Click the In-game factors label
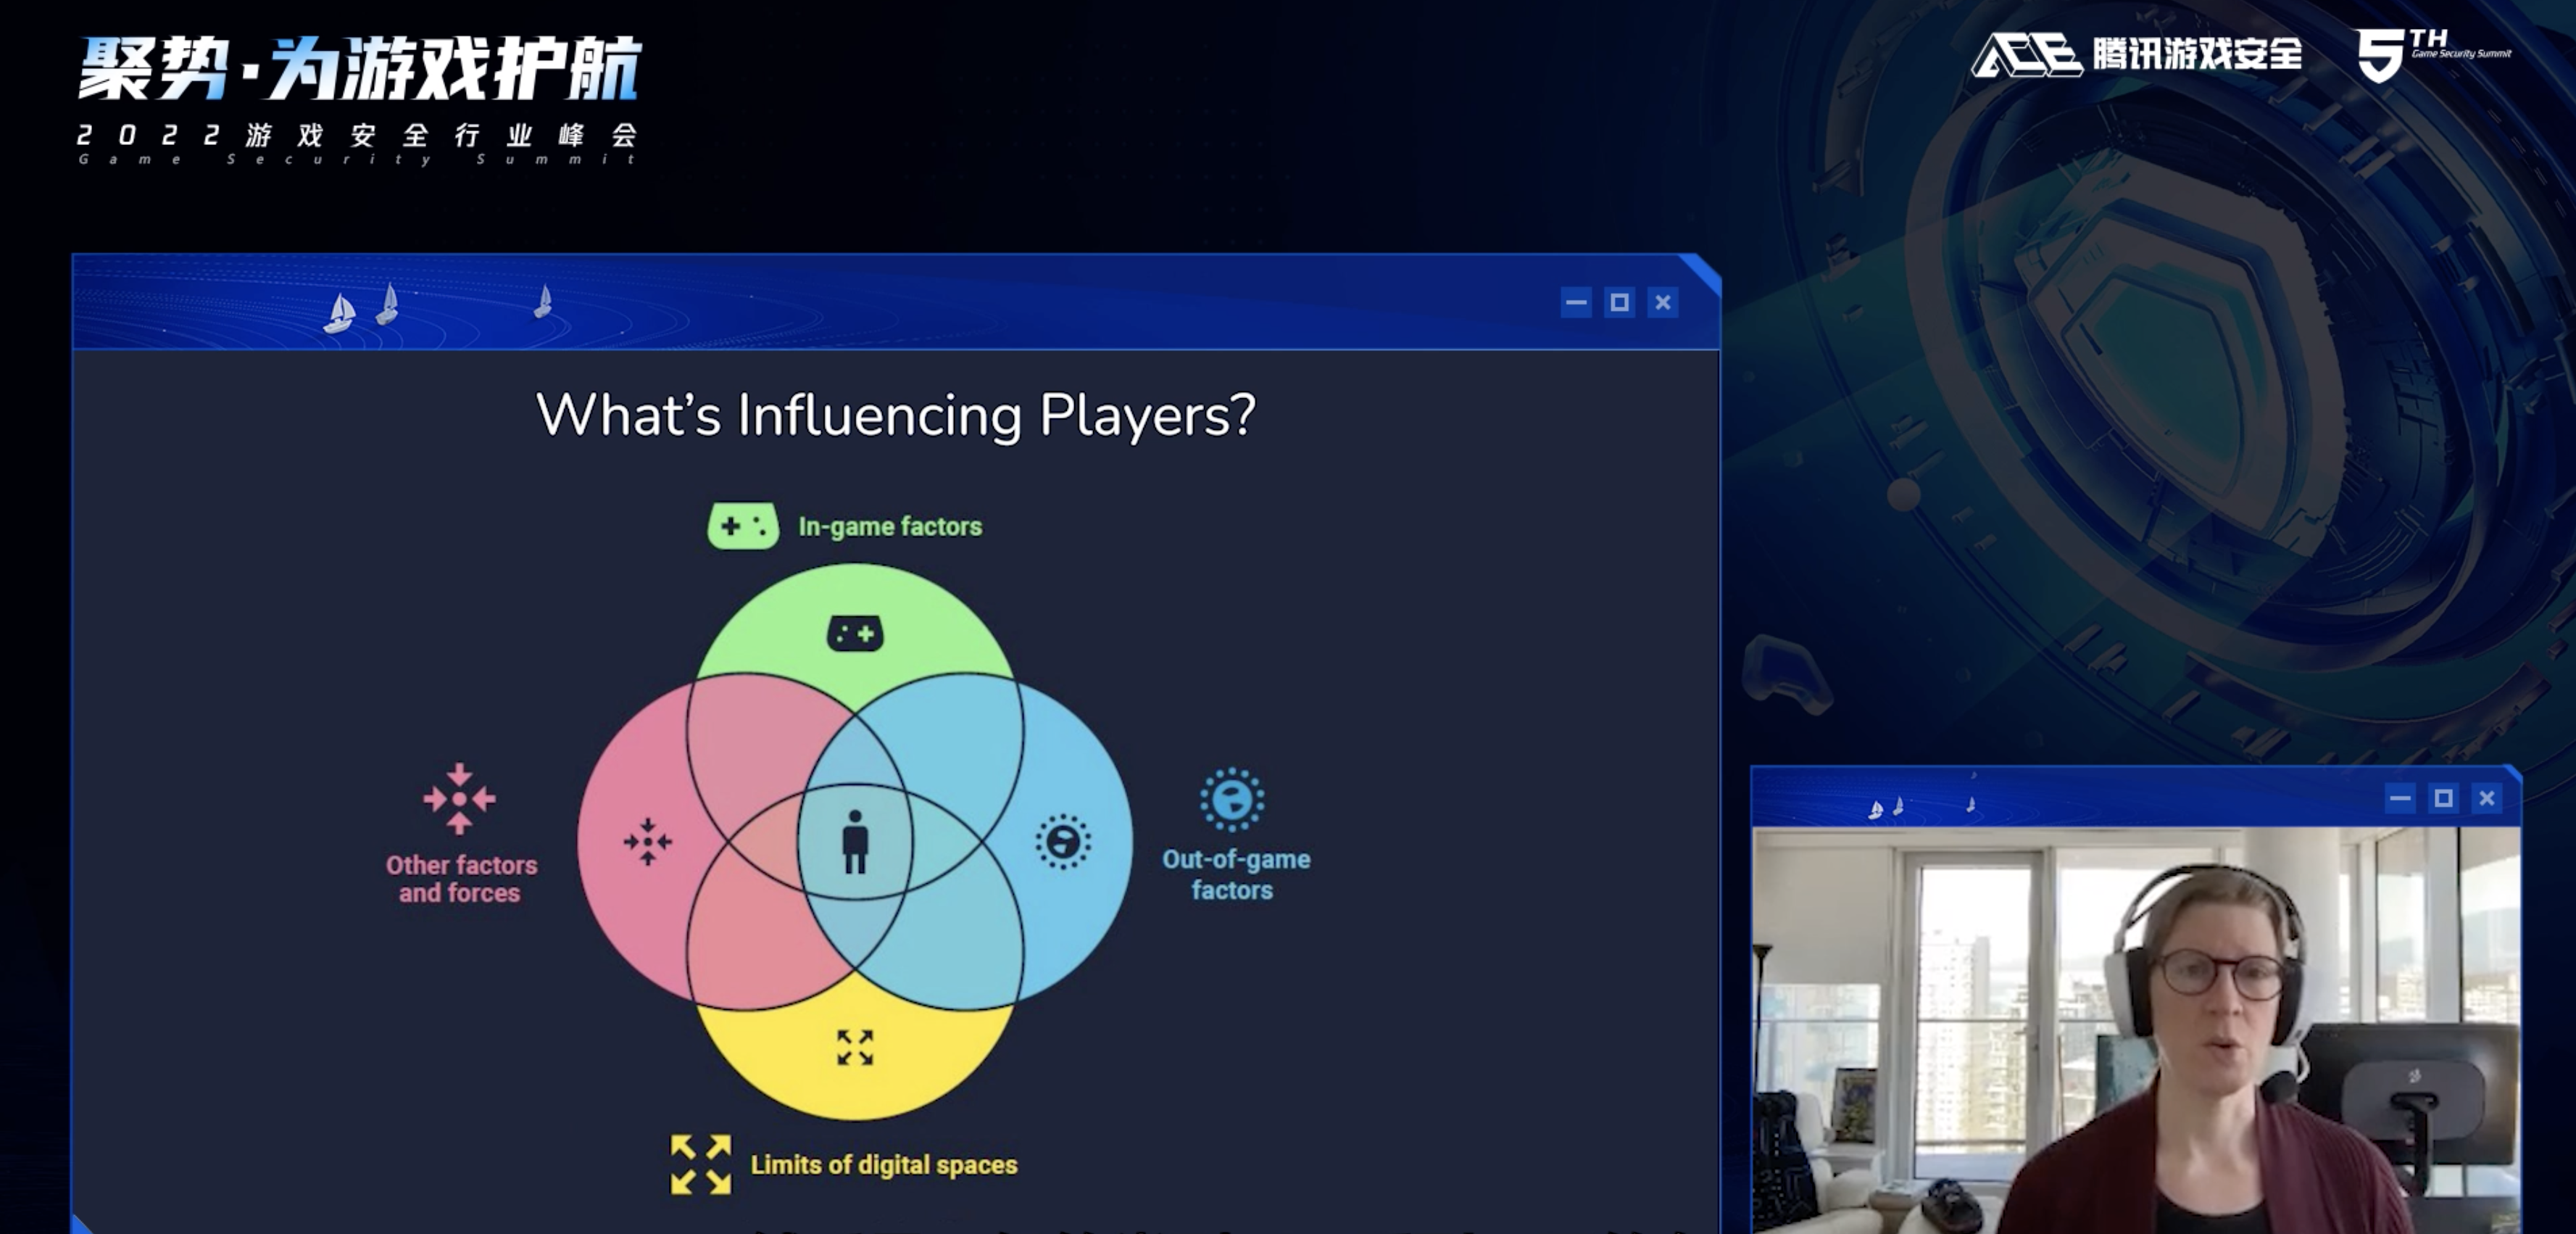 (890, 526)
